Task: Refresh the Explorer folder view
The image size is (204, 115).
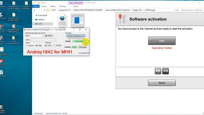Action: pos(177,10)
